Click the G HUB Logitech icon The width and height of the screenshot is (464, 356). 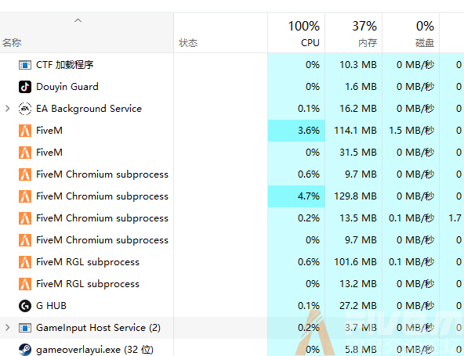pos(25,306)
